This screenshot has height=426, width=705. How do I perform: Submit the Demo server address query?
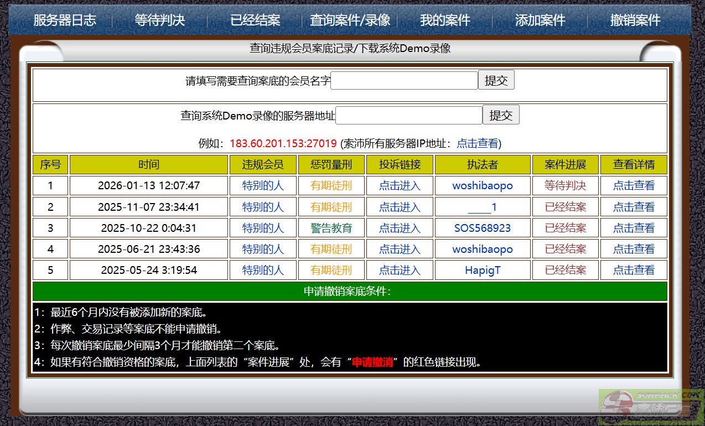pos(501,116)
